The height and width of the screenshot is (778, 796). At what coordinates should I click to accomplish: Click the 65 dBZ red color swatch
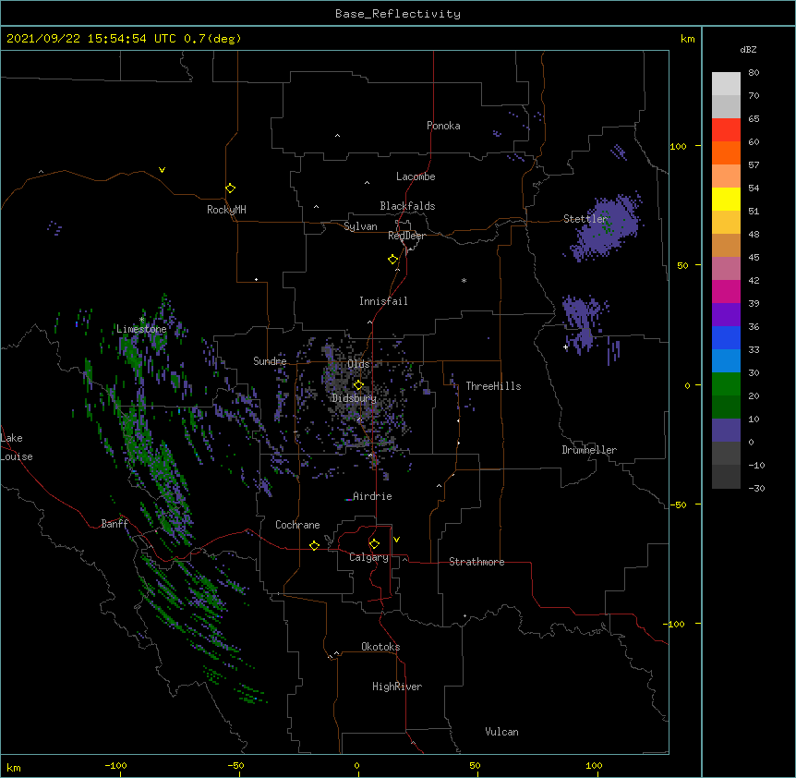pos(726,129)
